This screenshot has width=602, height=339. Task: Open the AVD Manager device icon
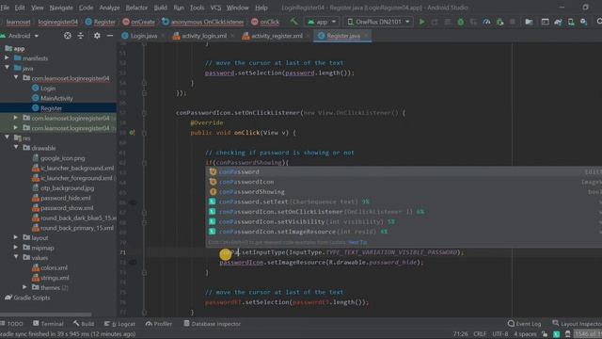point(571,22)
